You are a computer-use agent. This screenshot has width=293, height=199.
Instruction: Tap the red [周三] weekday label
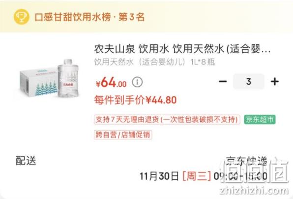click(197, 176)
